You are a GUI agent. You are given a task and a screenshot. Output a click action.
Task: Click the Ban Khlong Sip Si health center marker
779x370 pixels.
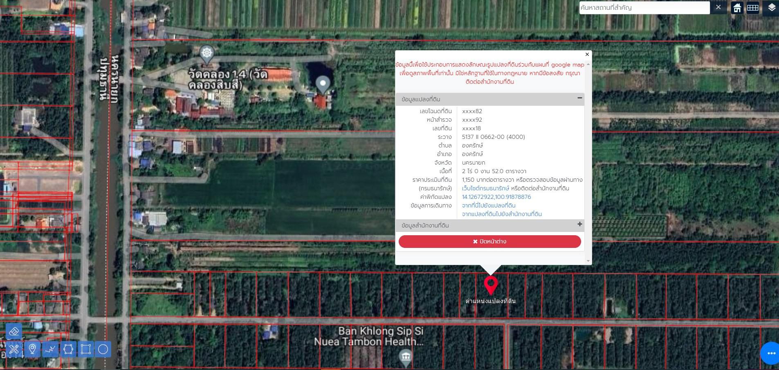pyautogui.click(x=406, y=357)
